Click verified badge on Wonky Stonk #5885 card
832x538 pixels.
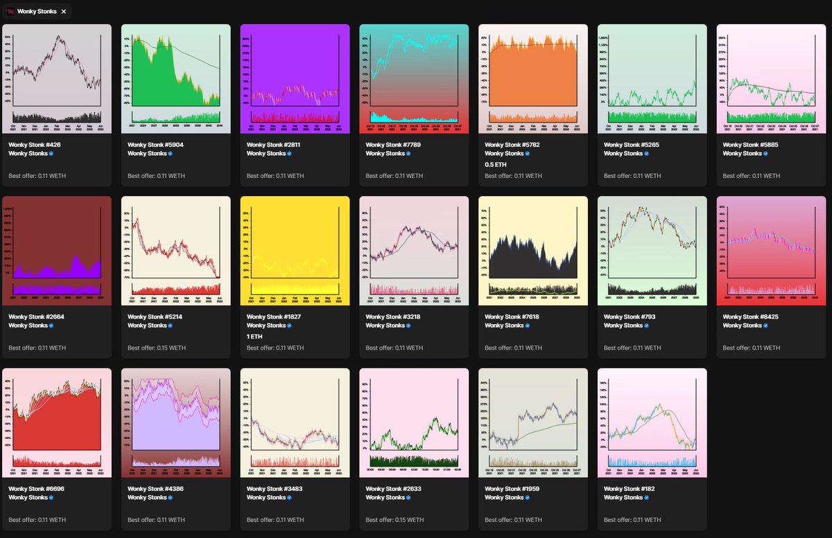765,154
